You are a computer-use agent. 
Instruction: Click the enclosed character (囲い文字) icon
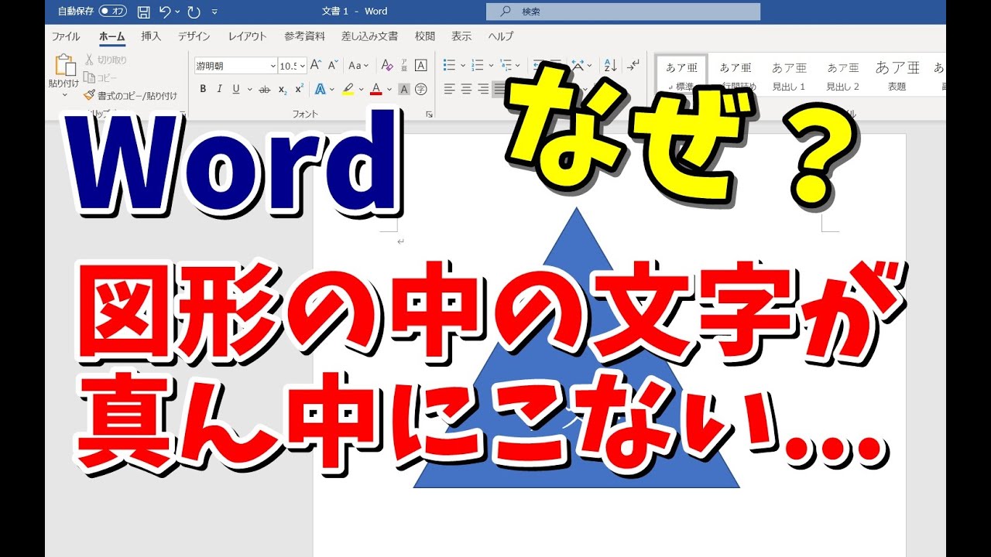click(x=421, y=89)
